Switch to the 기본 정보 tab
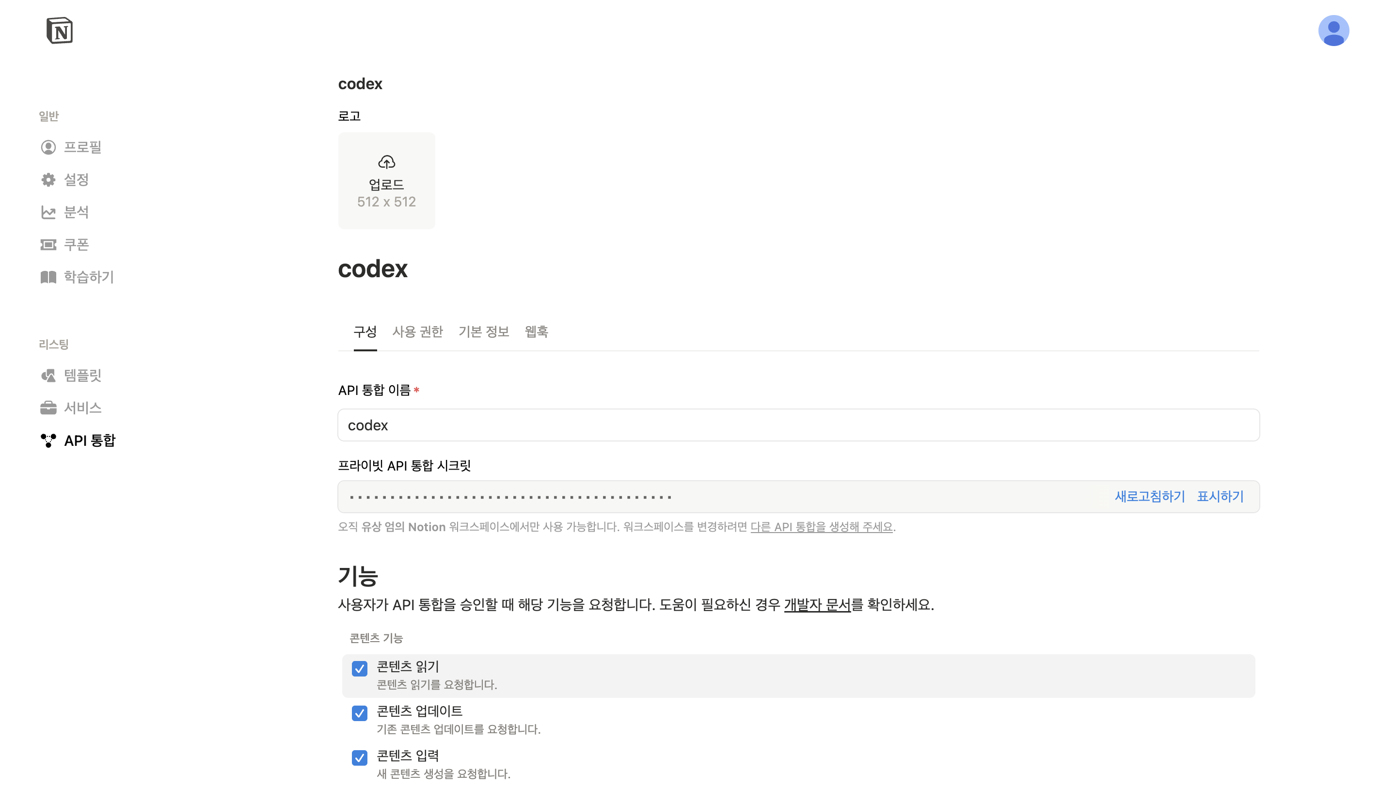The width and height of the screenshot is (1396, 787). pyautogui.click(x=483, y=331)
